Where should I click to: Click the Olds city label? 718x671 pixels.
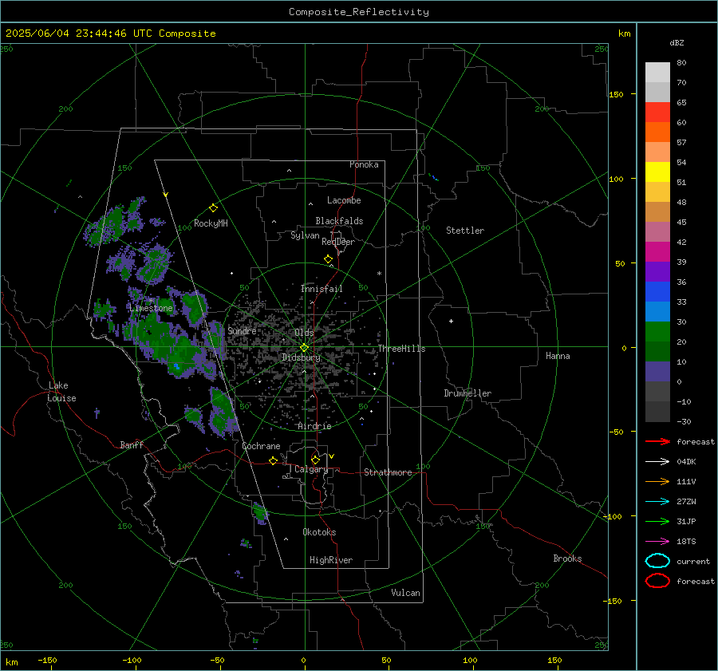click(304, 333)
